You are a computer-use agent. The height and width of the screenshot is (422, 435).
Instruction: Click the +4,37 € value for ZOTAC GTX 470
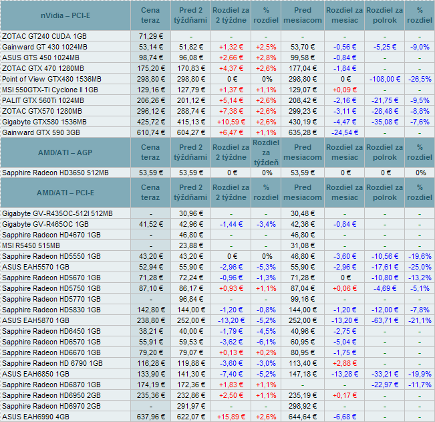(x=231, y=68)
